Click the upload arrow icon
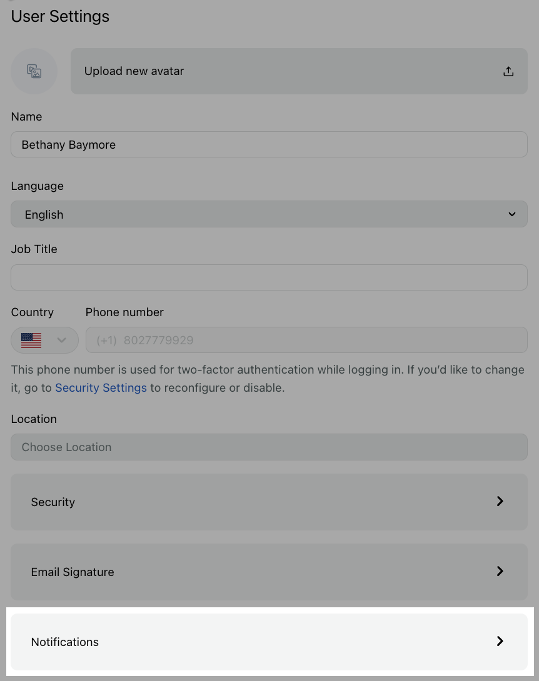 coord(508,72)
